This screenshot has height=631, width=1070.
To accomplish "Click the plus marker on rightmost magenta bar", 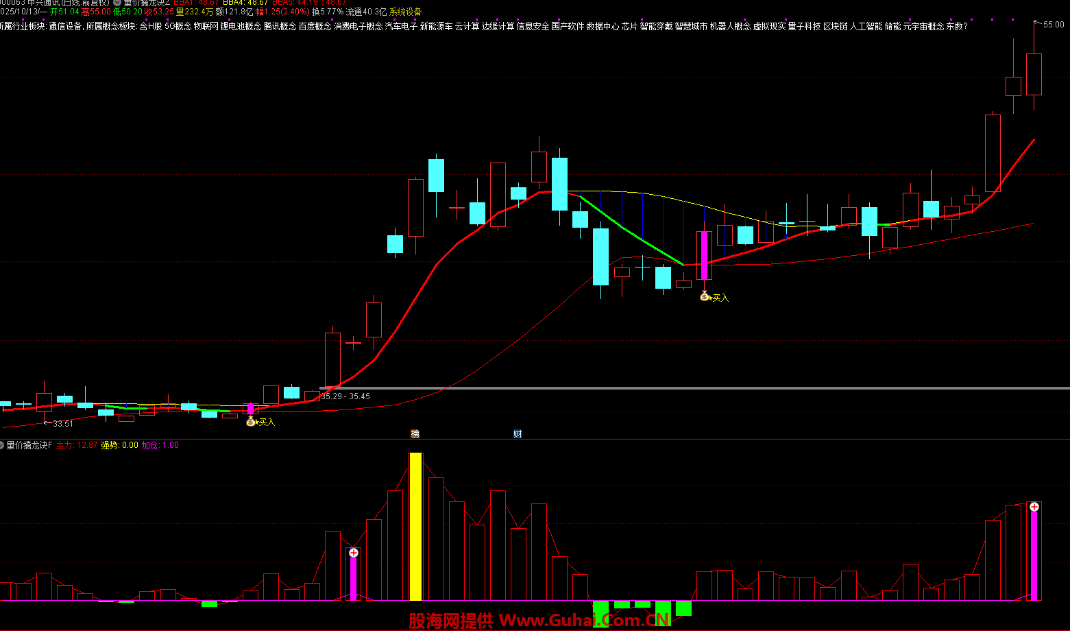I will pyautogui.click(x=1034, y=507).
